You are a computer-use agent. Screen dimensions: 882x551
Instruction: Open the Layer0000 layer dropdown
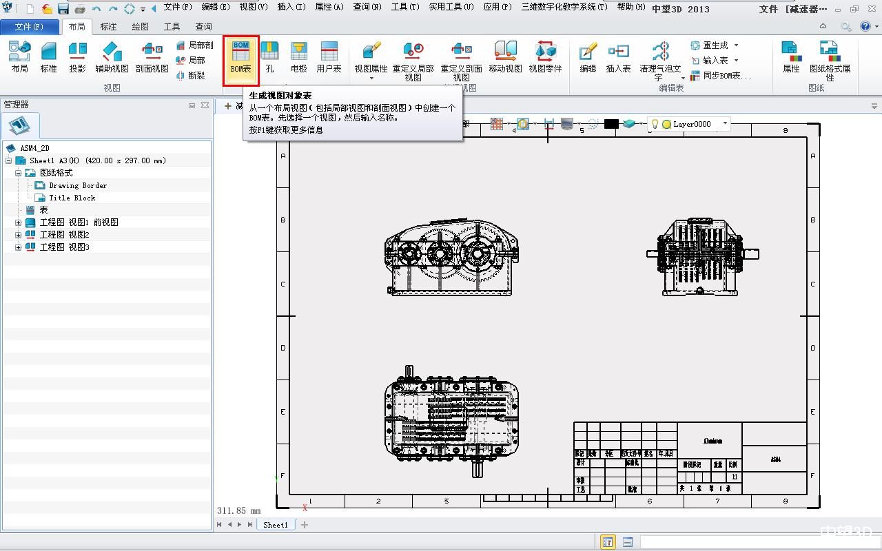725,124
